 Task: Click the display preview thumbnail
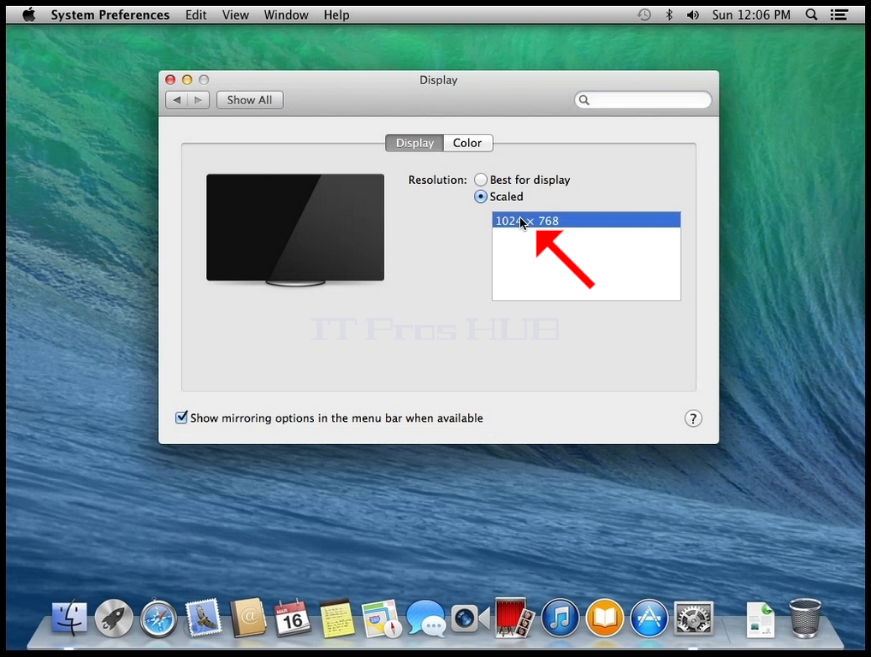click(x=295, y=229)
